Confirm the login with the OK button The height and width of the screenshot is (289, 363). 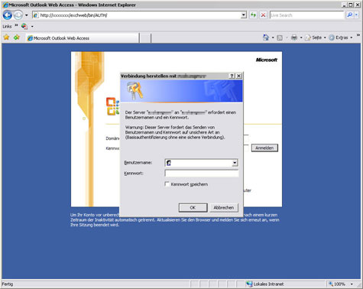coord(193,207)
